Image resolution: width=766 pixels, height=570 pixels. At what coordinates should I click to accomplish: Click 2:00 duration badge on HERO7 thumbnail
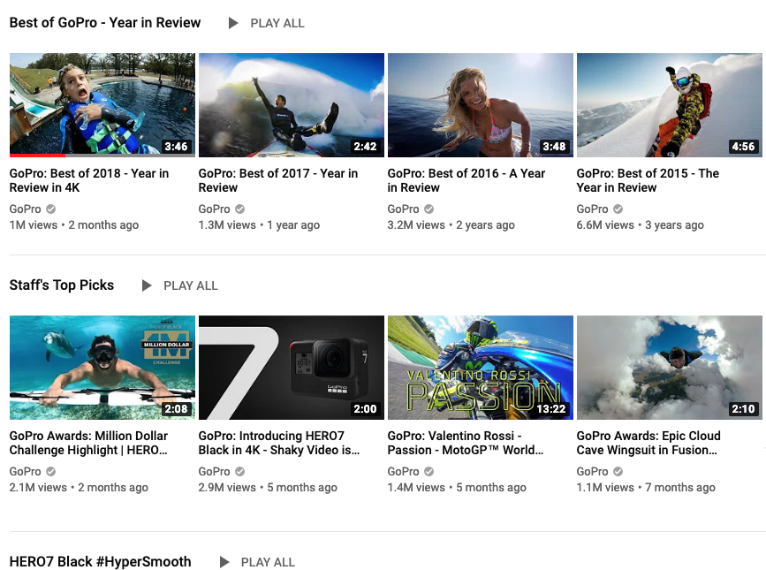click(366, 409)
